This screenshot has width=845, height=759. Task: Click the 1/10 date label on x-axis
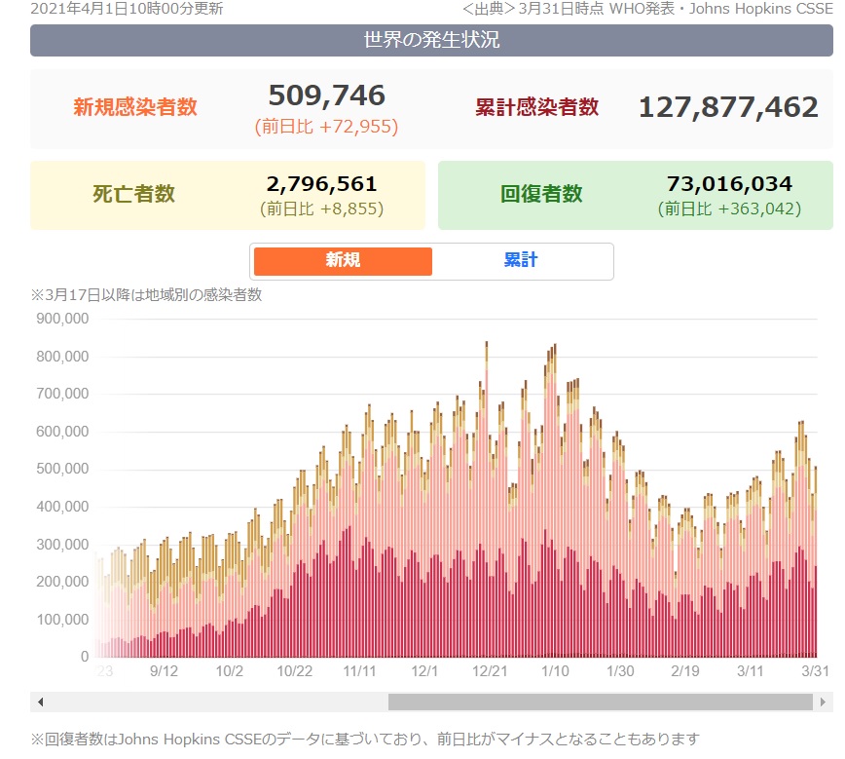click(556, 671)
